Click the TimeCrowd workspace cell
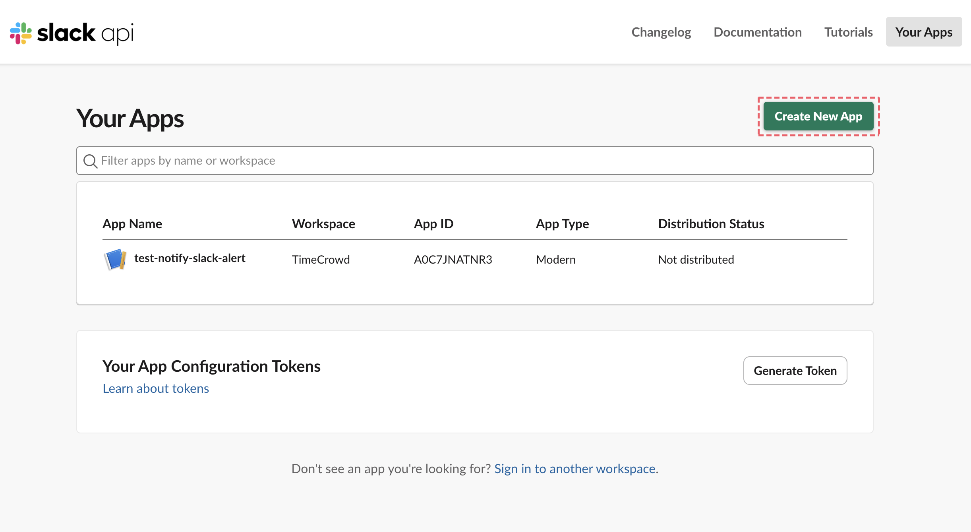The width and height of the screenshot is (971, 532). click(321, 260)
